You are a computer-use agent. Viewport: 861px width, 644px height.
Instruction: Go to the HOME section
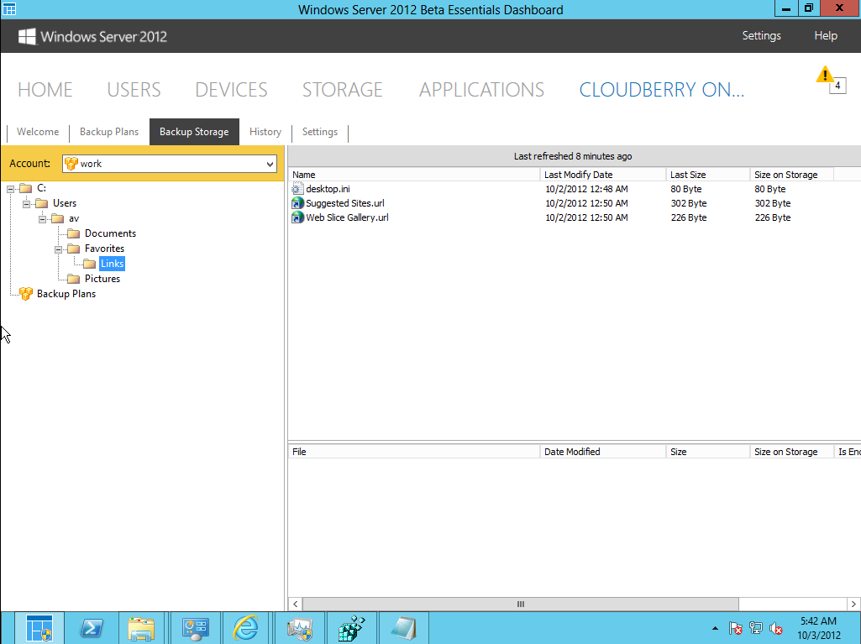45,90
